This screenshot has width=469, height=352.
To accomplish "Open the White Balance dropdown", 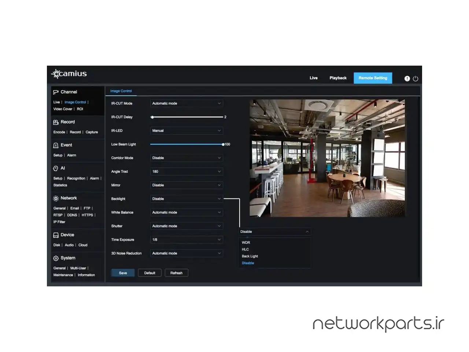I will click(187, 212).
